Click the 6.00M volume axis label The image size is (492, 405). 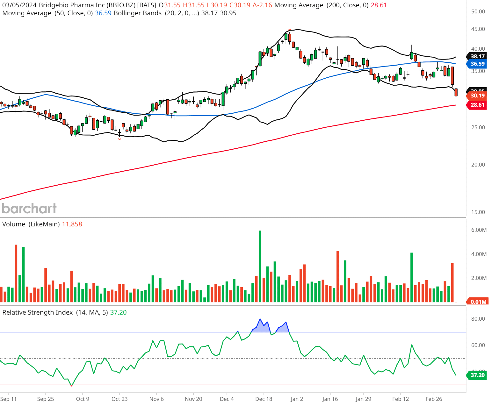(479, 230)
